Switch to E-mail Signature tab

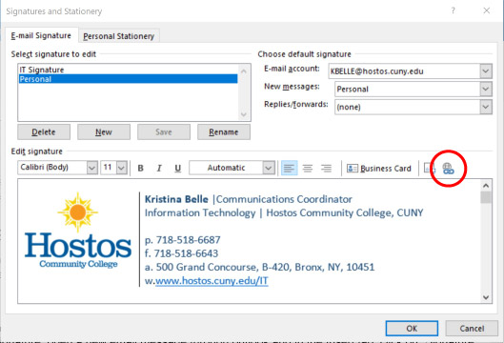(41, 35)
